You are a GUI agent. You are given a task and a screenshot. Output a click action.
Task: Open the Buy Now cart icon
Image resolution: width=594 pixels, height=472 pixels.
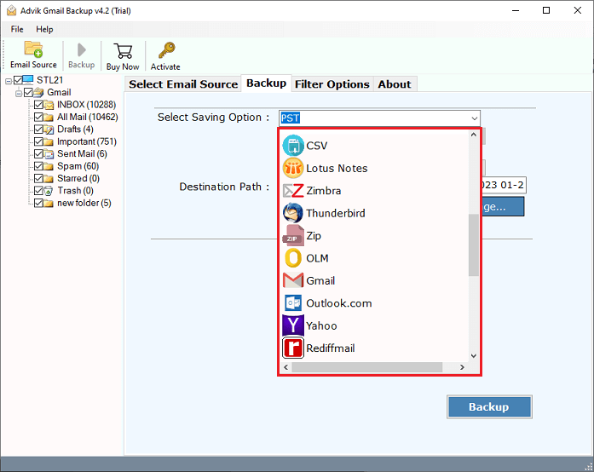[x=123, y=51]
